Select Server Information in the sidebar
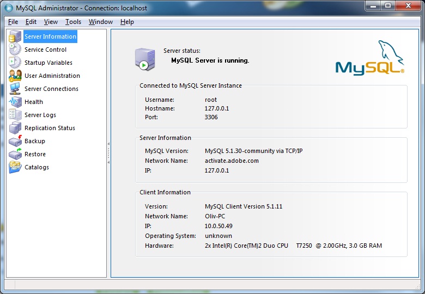The image size is (425, 294). click(x=51, y=36)
